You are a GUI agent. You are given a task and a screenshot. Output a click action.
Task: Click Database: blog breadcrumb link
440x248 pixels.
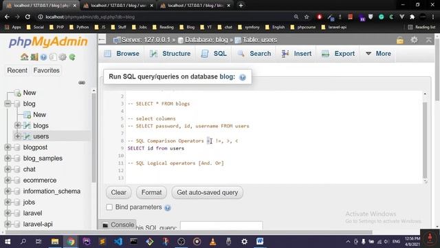[x=206, y=40]
